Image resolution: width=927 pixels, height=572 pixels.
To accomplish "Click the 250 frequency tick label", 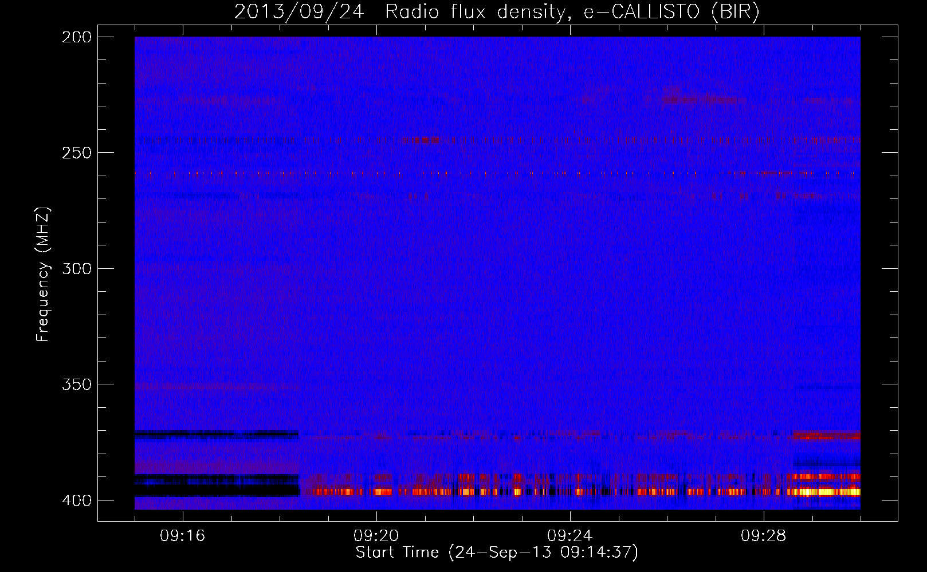I will tap(77, 153).
